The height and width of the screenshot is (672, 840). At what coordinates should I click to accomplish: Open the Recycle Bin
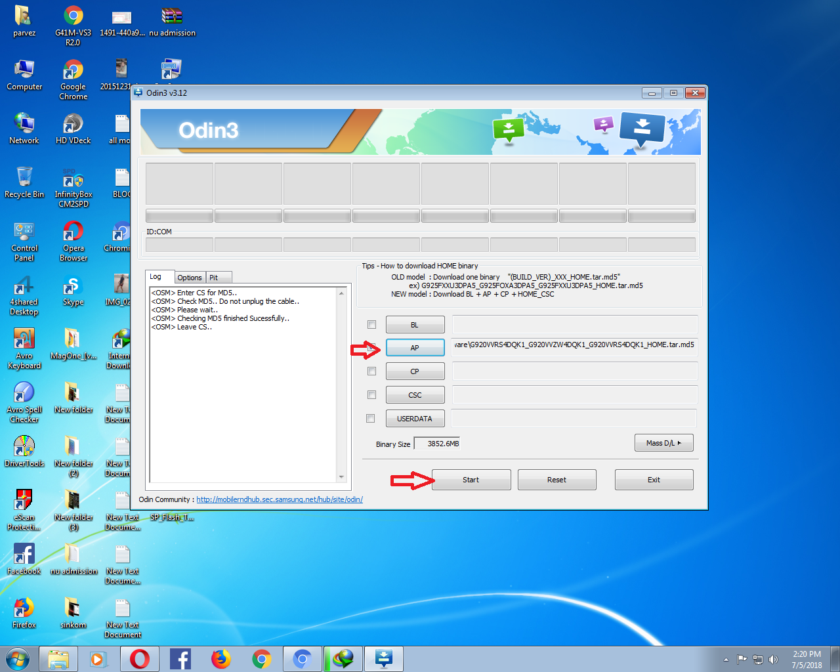click(x=24, y=182)
